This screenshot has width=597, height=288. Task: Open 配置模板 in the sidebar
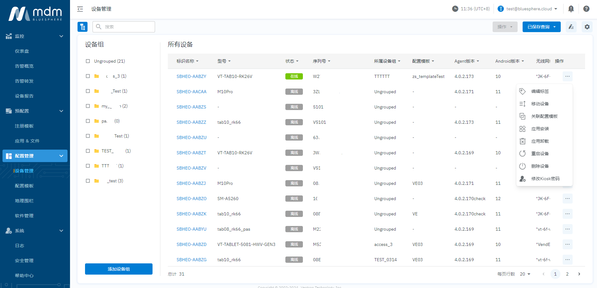pyautogui.click(x=24, y=186)
